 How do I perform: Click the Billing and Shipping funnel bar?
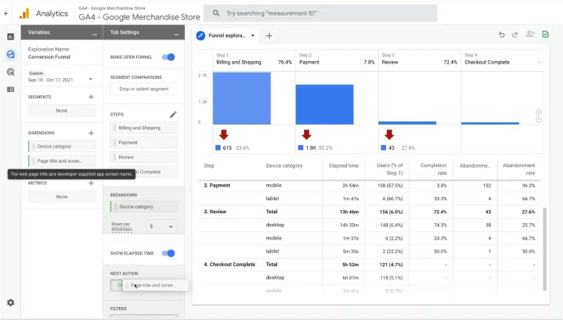point(242,99)
